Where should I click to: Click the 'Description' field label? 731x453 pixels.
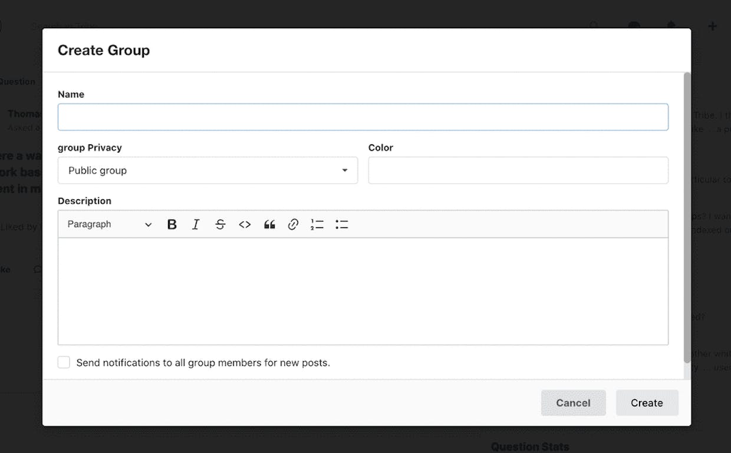click(84, 201)
